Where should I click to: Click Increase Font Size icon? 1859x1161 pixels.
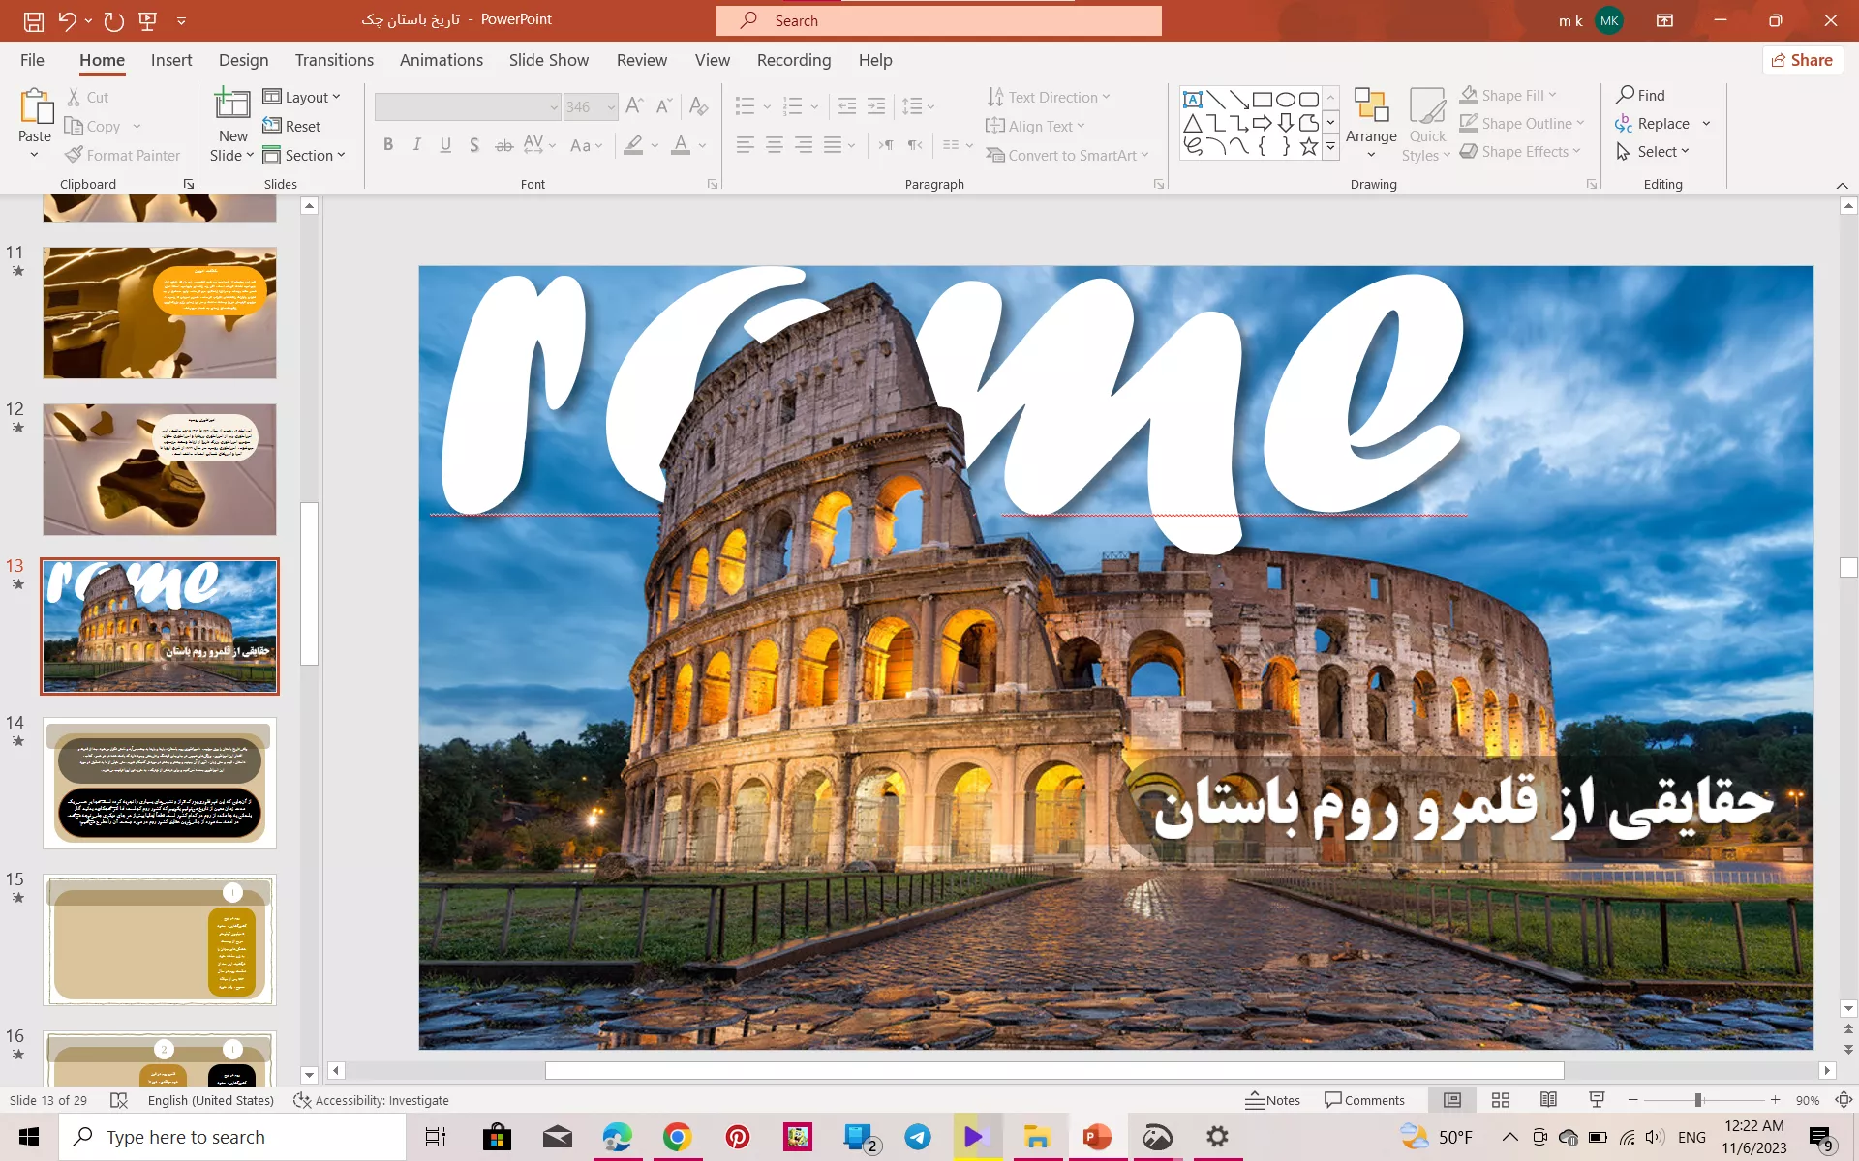coord(634,106)
